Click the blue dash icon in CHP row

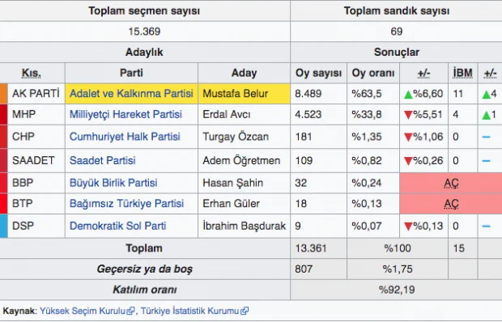(486, 137)
